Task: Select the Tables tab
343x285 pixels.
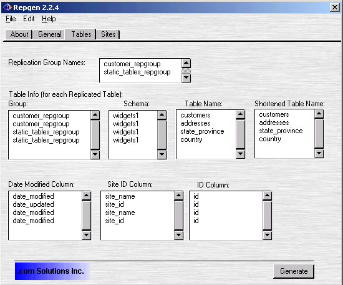Action: pyautogui.click(x=81, y=34)
